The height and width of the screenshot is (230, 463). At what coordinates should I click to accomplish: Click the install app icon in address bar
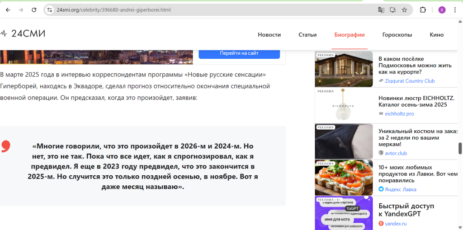[392, 10]
